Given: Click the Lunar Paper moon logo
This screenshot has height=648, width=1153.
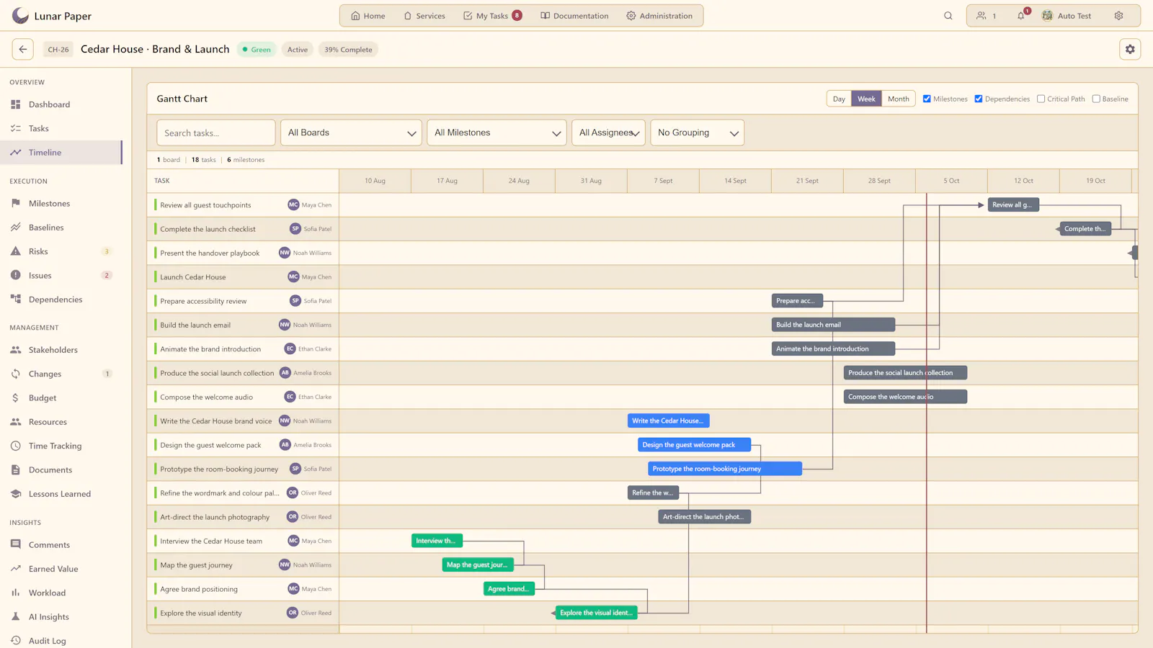Looking at the screenshot, I should [20, 15].
